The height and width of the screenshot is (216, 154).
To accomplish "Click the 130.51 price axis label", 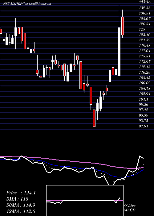I will click(x=144, y=13).
